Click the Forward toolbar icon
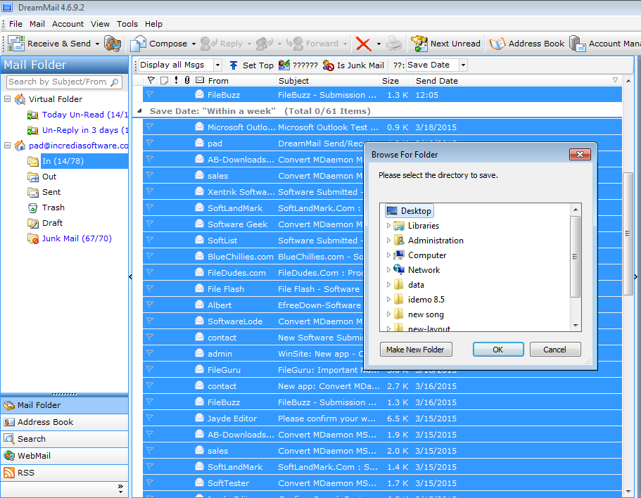 pos(294,44)
